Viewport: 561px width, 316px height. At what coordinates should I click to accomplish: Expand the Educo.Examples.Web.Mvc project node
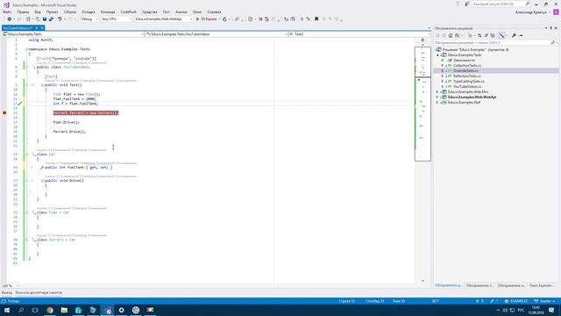point(437,91)
